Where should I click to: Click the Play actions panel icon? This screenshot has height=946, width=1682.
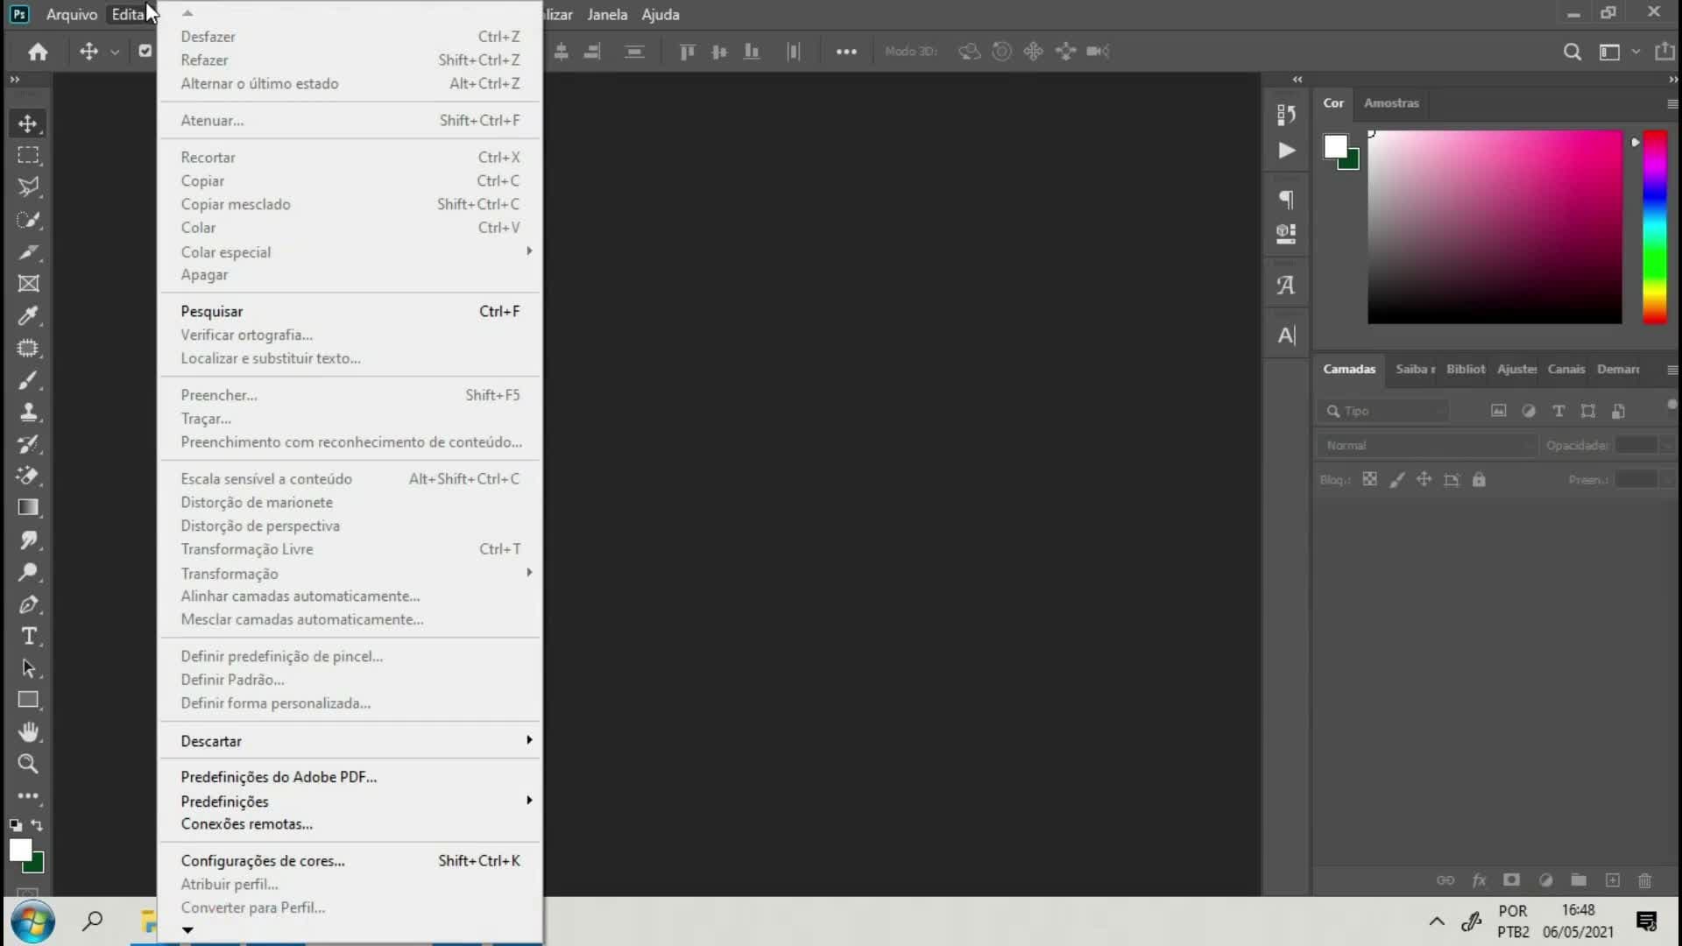pos(1286,151)
